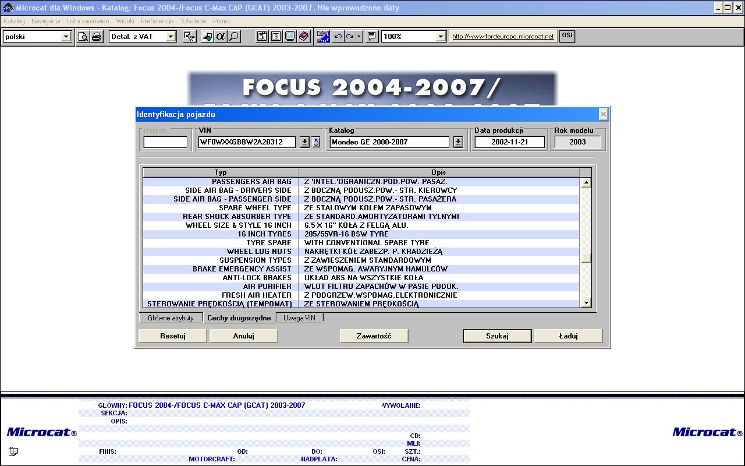Expand the VIN history dropdown arrow
745x466 pixels.
click(x=304, y=142)
